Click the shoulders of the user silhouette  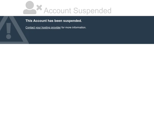pos(30,12)
